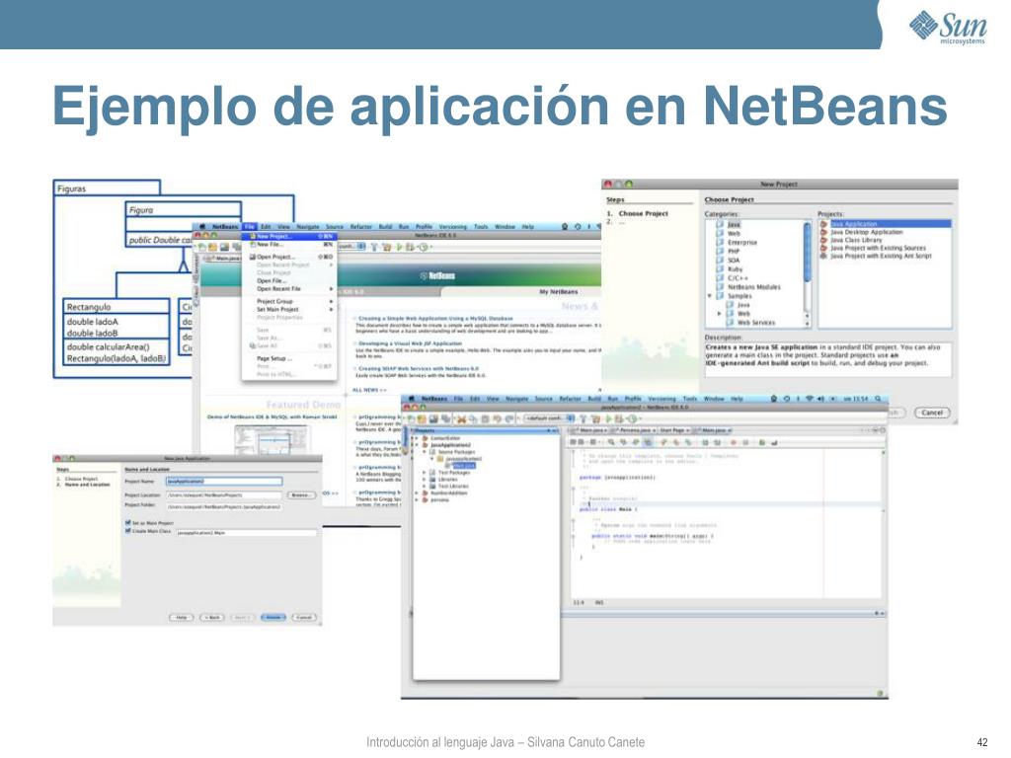Click Cancel in New Project dialog
This screenshot has height=758, width=1011.
[932, 413]
